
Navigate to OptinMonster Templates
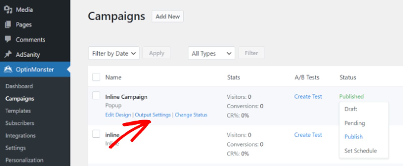click(x=18, y=111)
